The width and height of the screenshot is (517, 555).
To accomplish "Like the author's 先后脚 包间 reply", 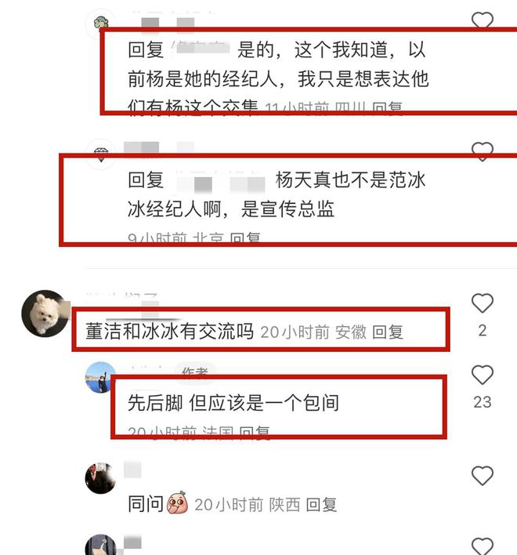I will [x=483, y=375].
